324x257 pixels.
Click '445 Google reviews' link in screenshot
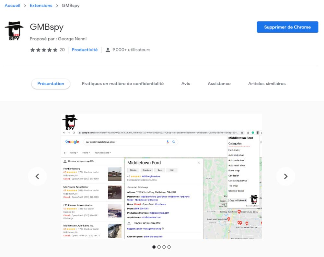[x=151, y=177]
